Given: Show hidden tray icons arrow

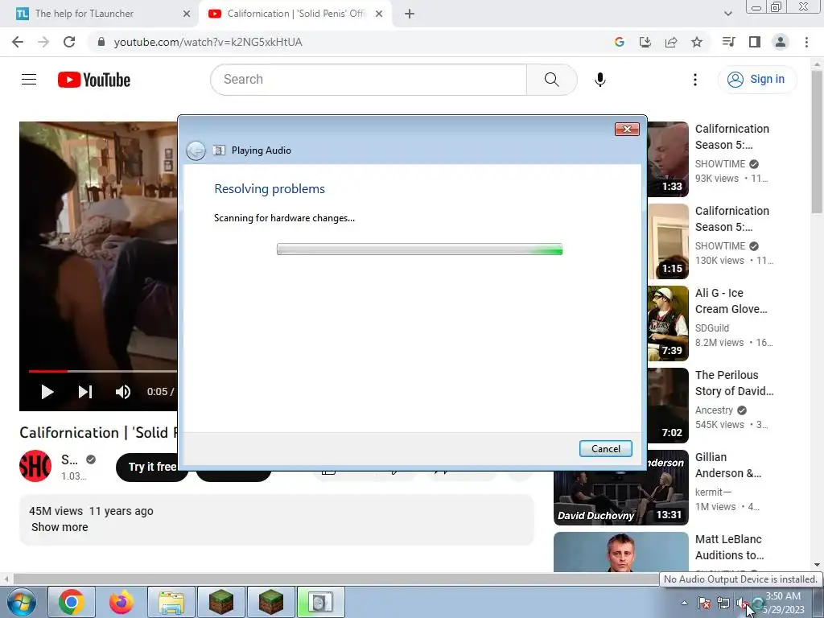Looking at the screenshot, I should 684,603.
